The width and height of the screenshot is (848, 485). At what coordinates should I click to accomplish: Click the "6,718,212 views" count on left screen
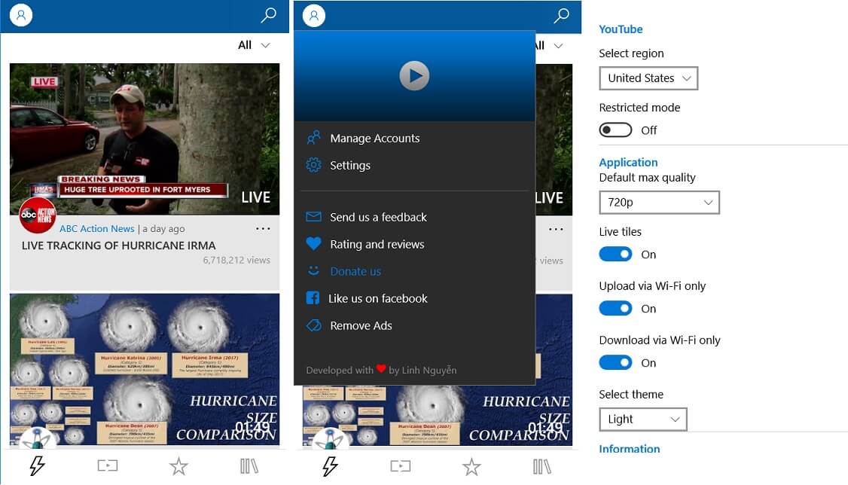[236, 260]
